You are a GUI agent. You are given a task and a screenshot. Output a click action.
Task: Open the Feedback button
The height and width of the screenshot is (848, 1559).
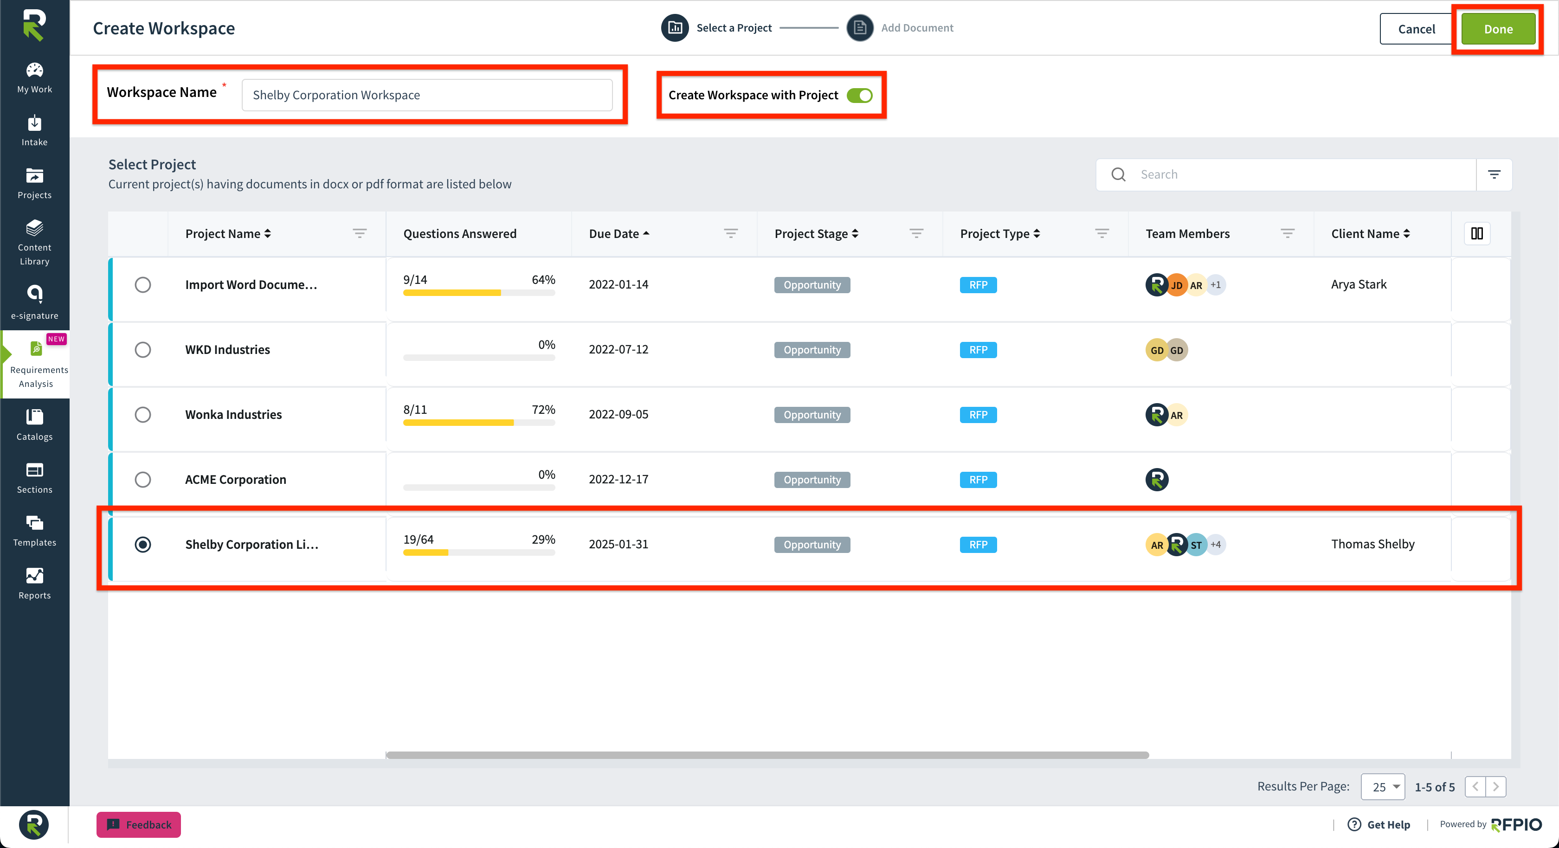(139, 824)
